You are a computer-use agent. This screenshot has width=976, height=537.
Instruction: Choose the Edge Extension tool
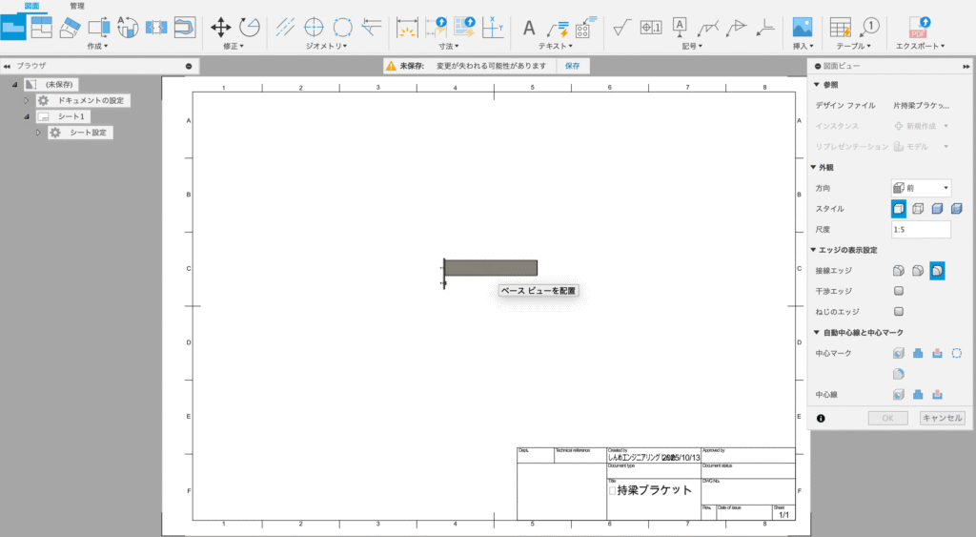pos(372,28)
